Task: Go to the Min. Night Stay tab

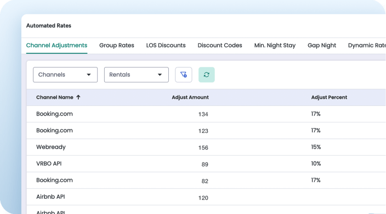Action: [x=275, y=46]
